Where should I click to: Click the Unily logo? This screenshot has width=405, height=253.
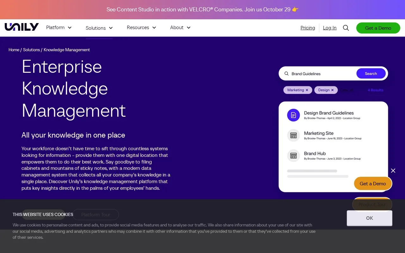(x=22, y=27)
